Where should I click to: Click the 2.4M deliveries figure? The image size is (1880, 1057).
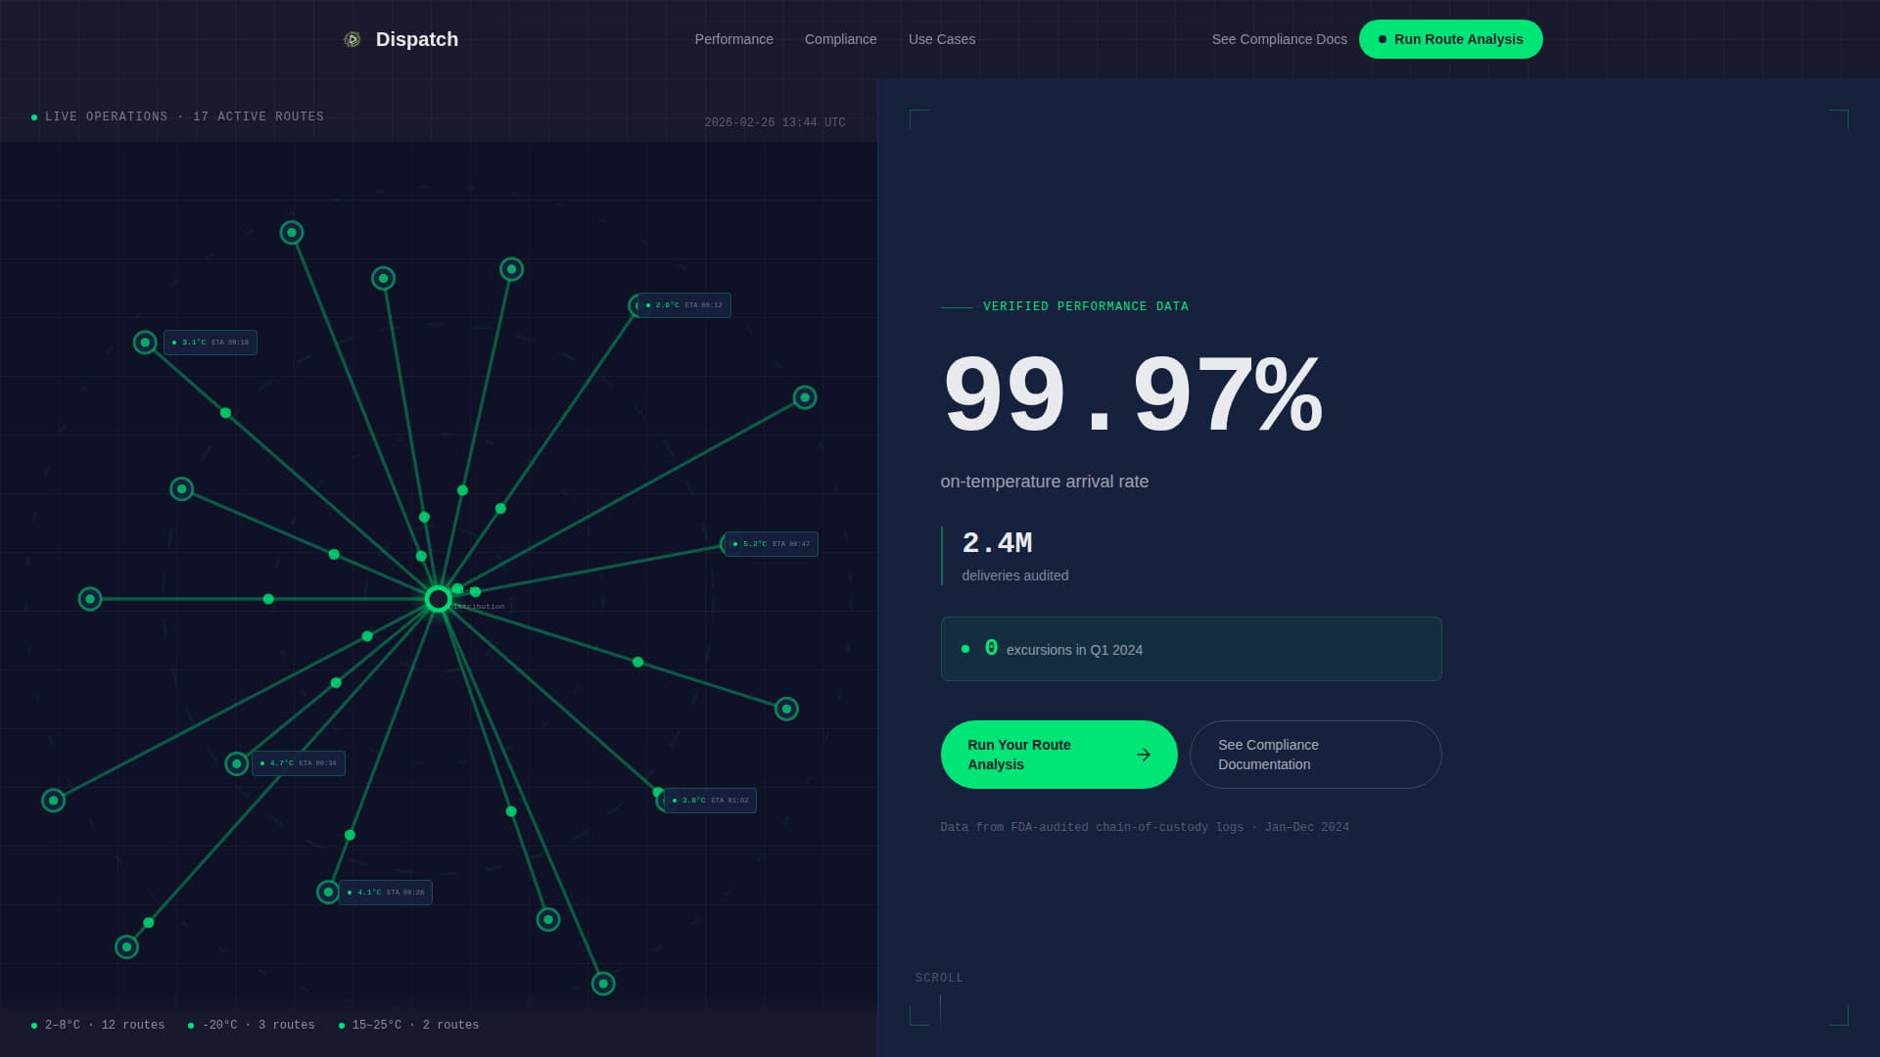997,543
